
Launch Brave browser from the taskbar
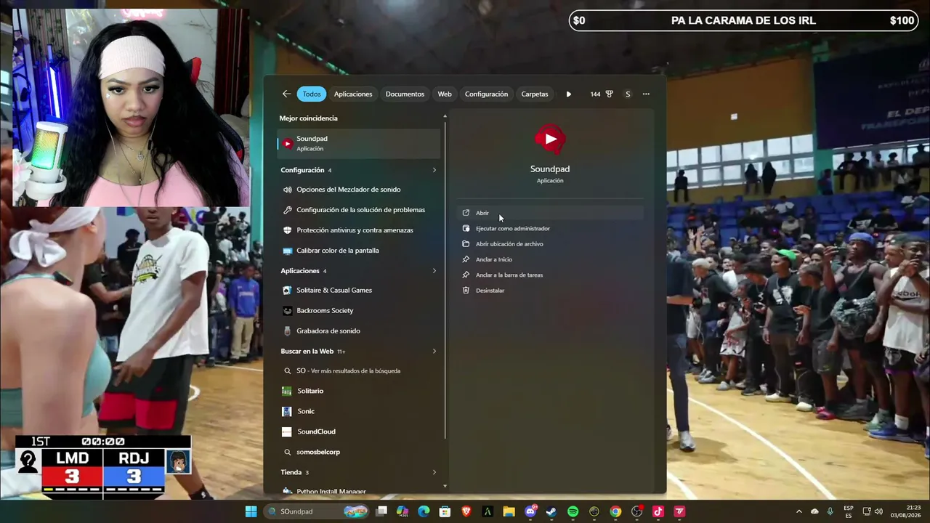(x=466, y=511)
